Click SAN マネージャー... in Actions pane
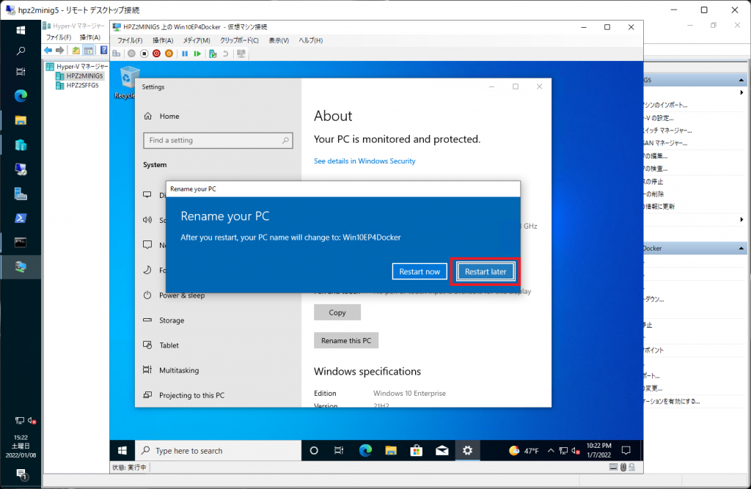Viewport: 751px width, 489px height. click(x=666, y=143)
